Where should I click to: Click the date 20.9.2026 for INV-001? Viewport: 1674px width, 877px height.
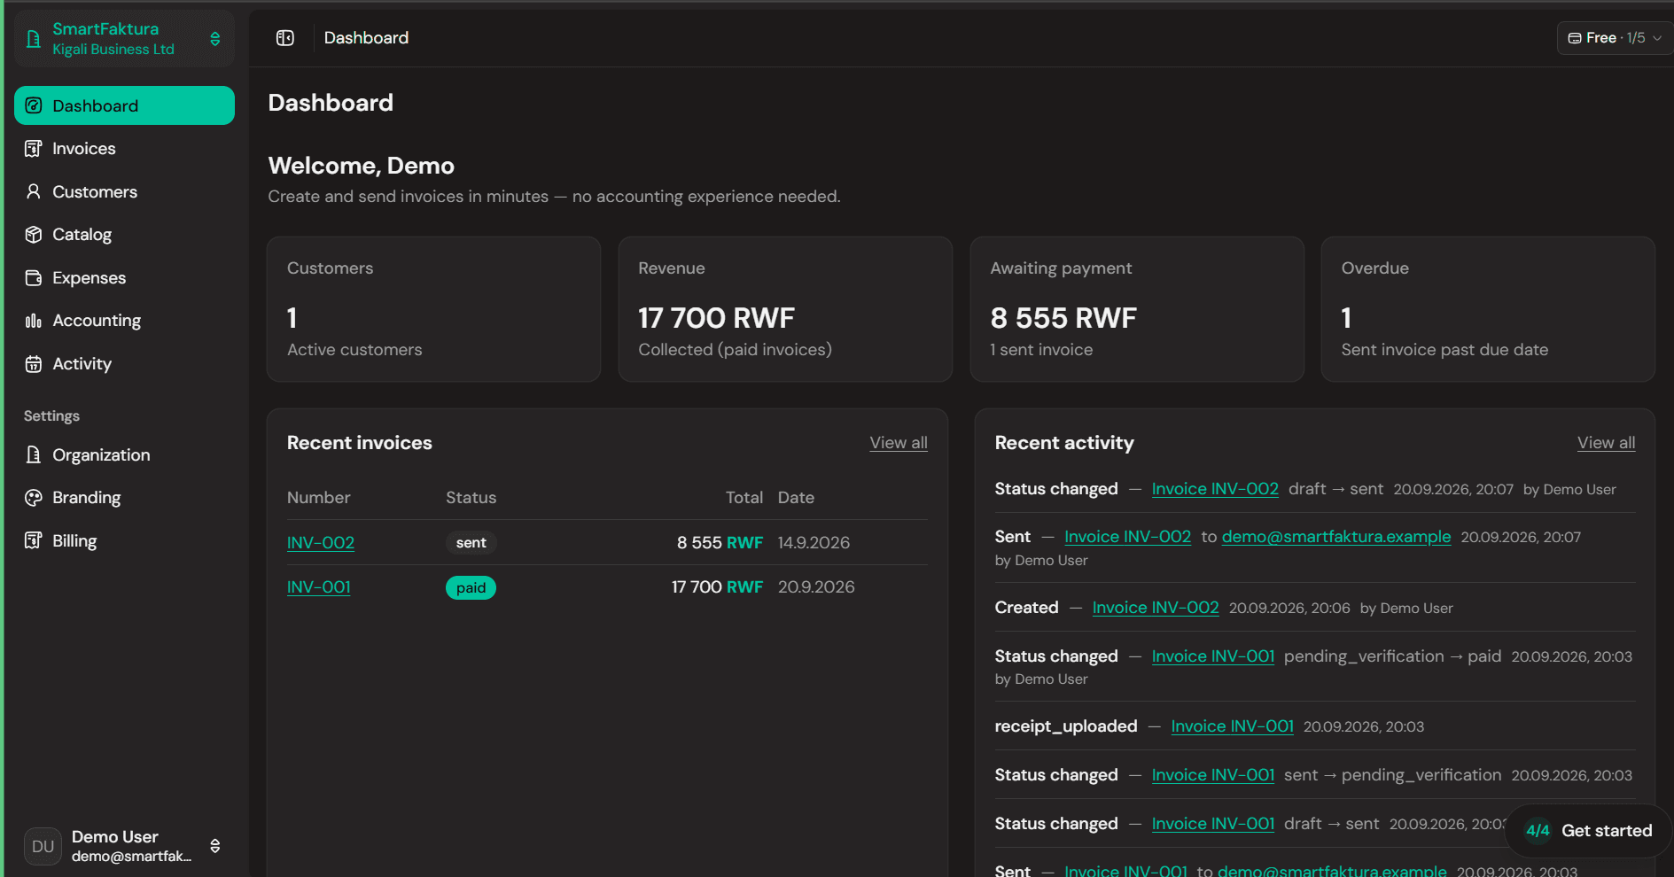[x=816, y=586]
